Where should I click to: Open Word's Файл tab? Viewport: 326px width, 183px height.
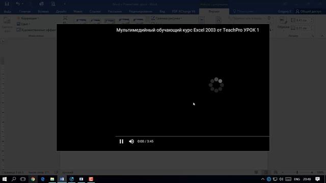[x=8, y=11]
